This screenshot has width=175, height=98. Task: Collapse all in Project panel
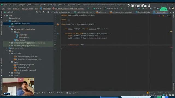[x=44, y=12]
